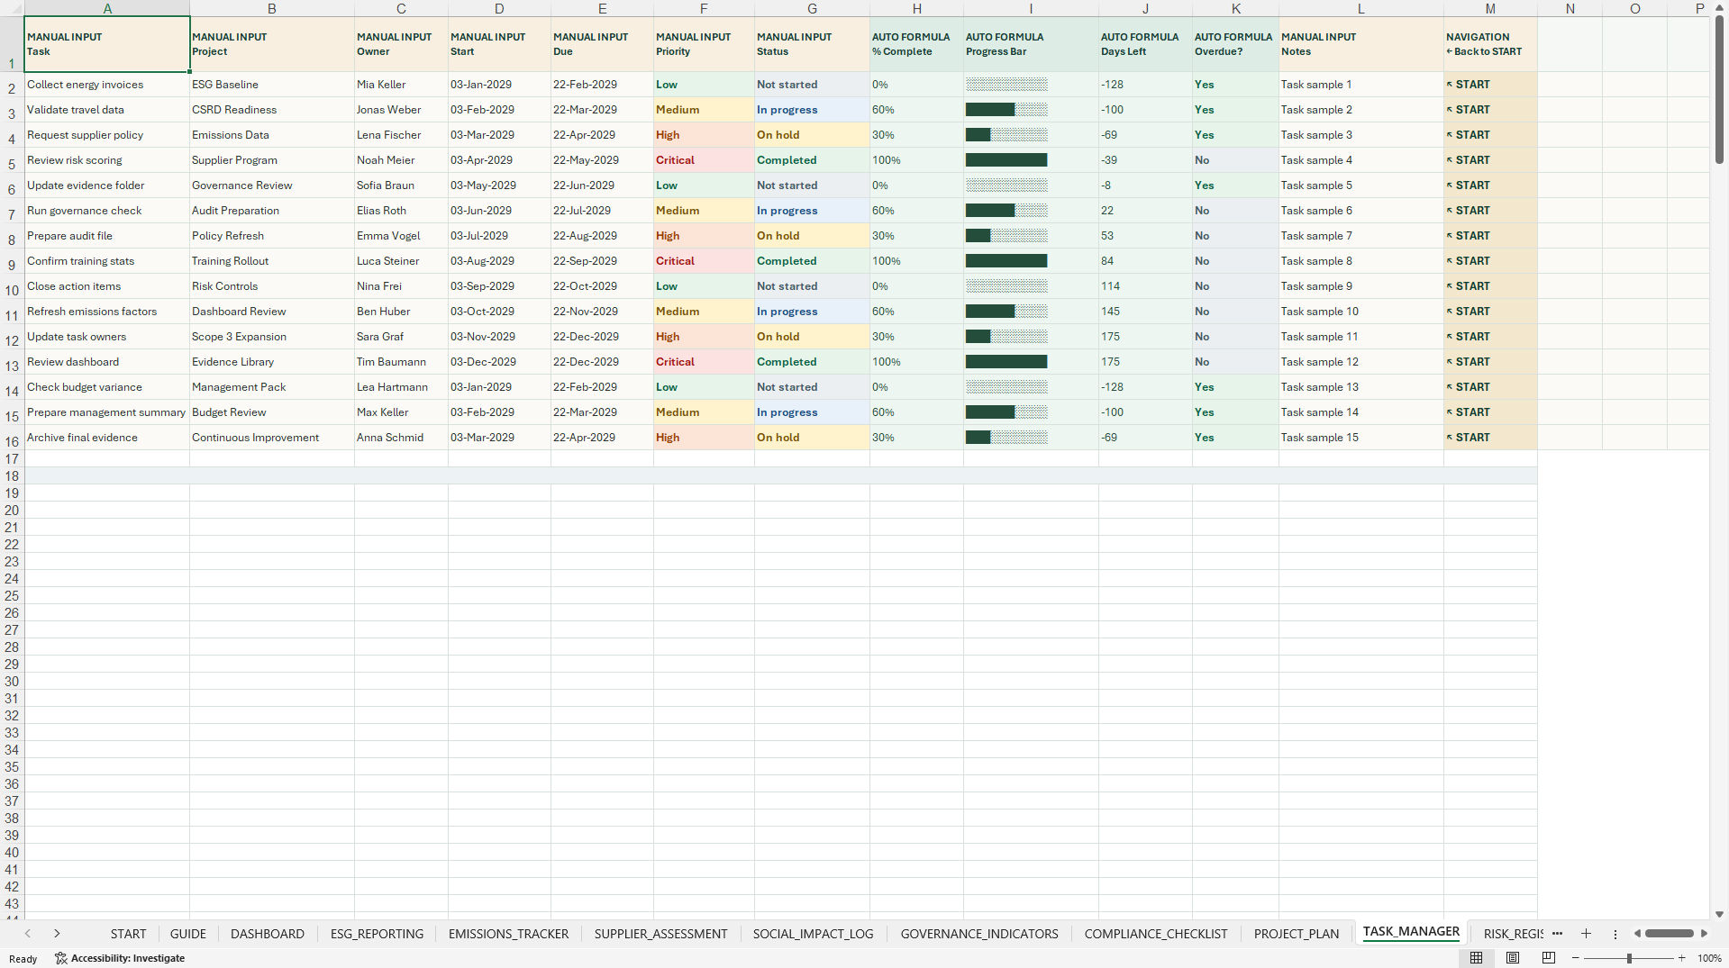
Task: Select the 'Review risk scoring' task cell
Action: 106,160
